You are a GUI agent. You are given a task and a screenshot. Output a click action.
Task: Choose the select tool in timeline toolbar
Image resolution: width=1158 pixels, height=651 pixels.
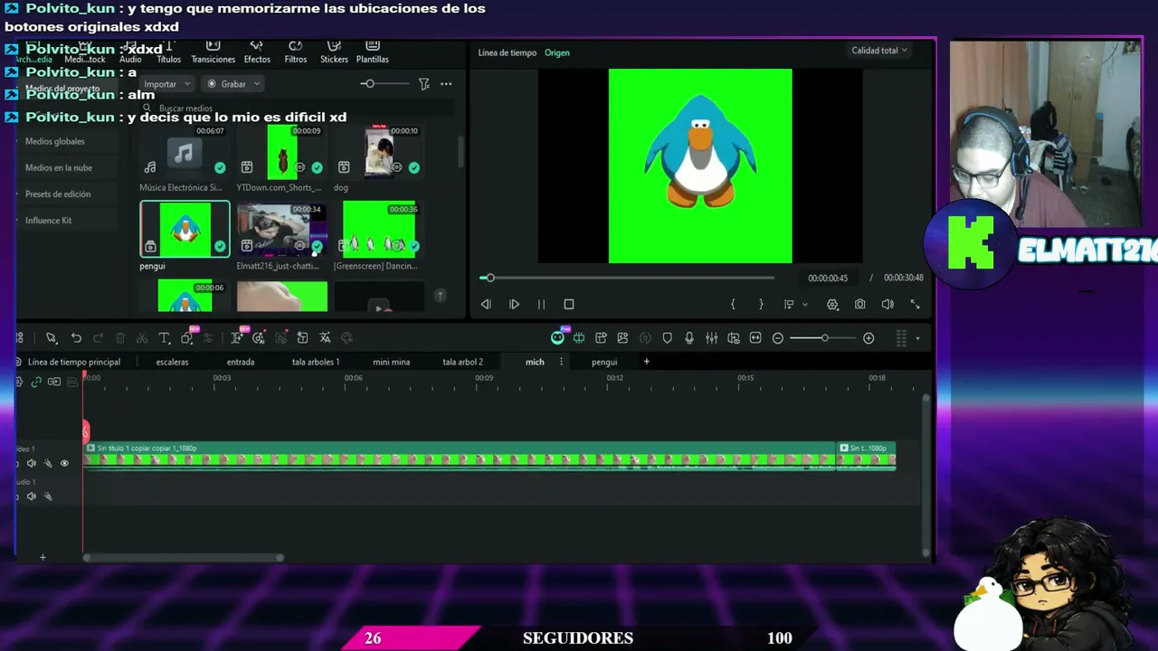click(x=52, y=338)
